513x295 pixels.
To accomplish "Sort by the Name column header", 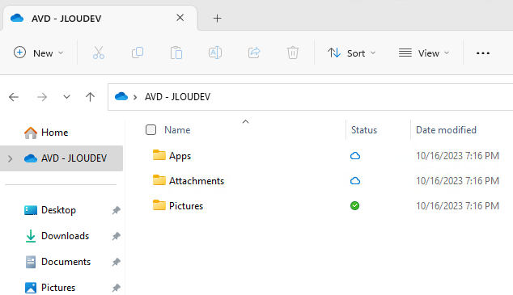I will [x=177, y=130].
